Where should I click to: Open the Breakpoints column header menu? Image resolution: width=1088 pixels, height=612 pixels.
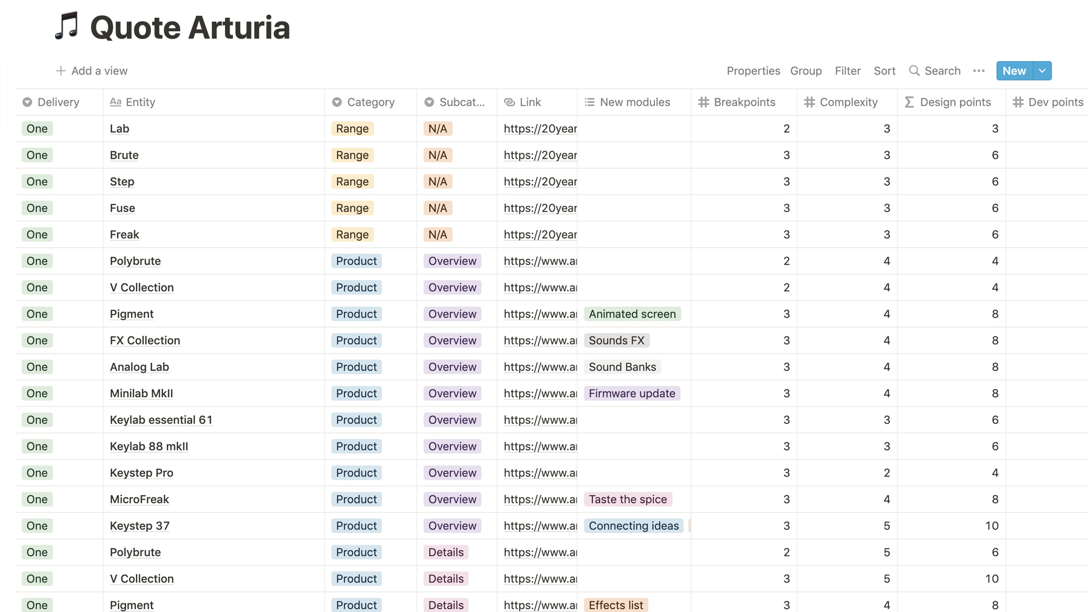744,102
